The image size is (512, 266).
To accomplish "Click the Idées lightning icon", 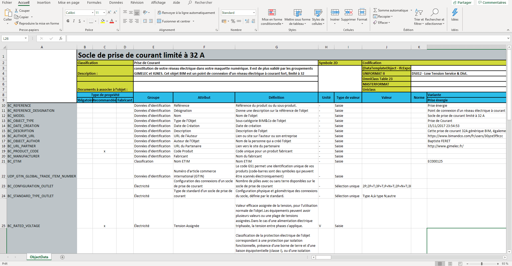I will coord(455,12).
